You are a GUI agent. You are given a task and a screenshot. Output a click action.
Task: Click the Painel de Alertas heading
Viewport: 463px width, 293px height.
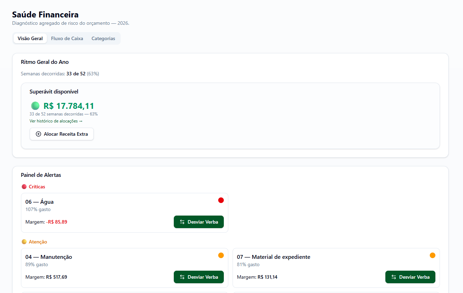(41, 175)
